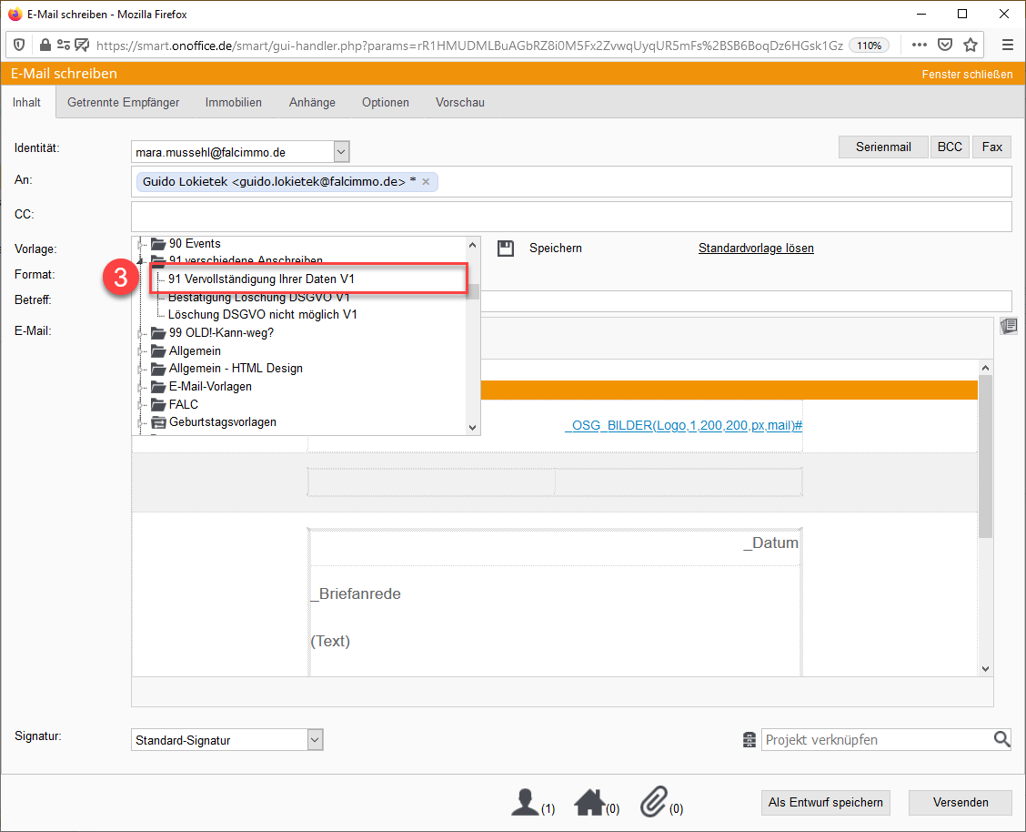The image size is (1026, 832).
Task: Click the person contacts icon at bottom
Action: [526, 802]
